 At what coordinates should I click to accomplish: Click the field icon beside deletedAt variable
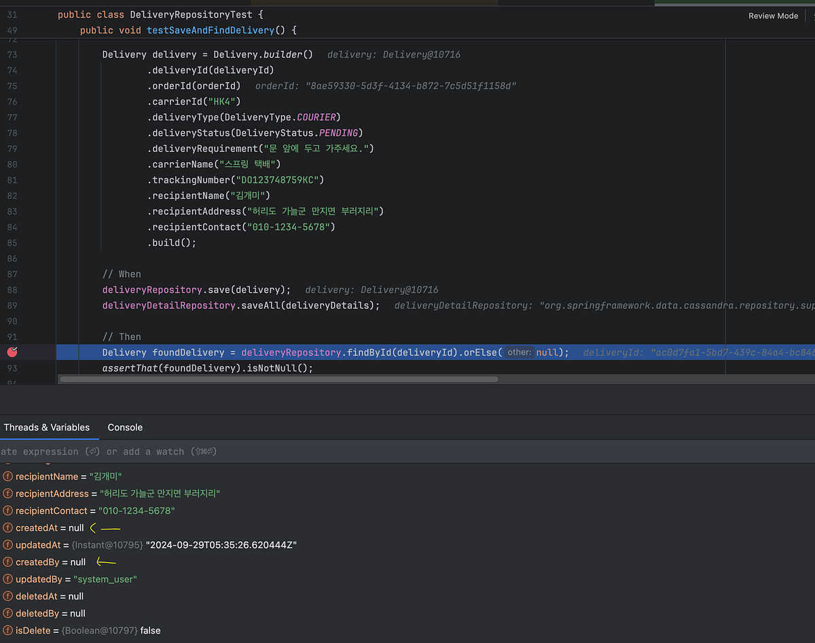click(x=7, y=595)
